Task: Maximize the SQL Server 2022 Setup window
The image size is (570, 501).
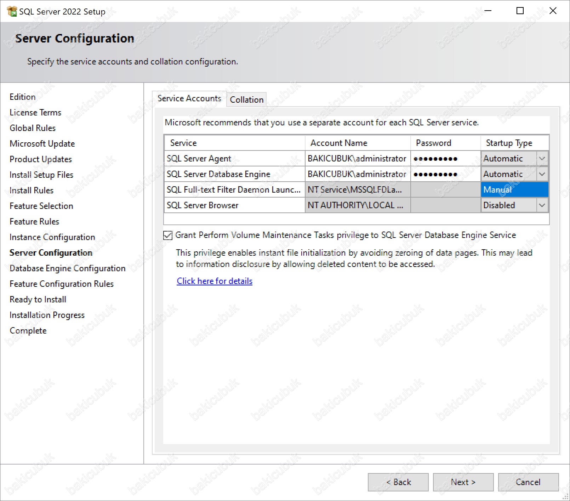Action: [520, 11]
